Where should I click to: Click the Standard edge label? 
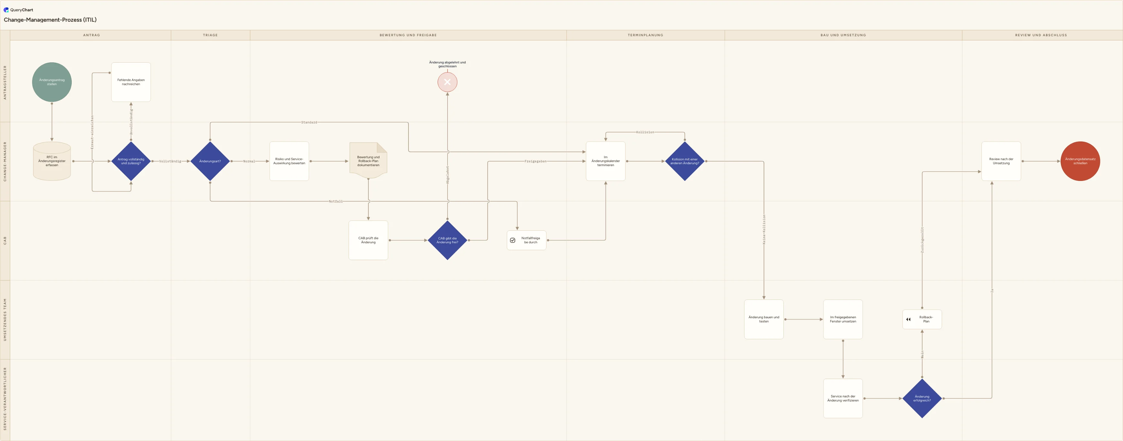pyautogui.click(x=309, y=122)
